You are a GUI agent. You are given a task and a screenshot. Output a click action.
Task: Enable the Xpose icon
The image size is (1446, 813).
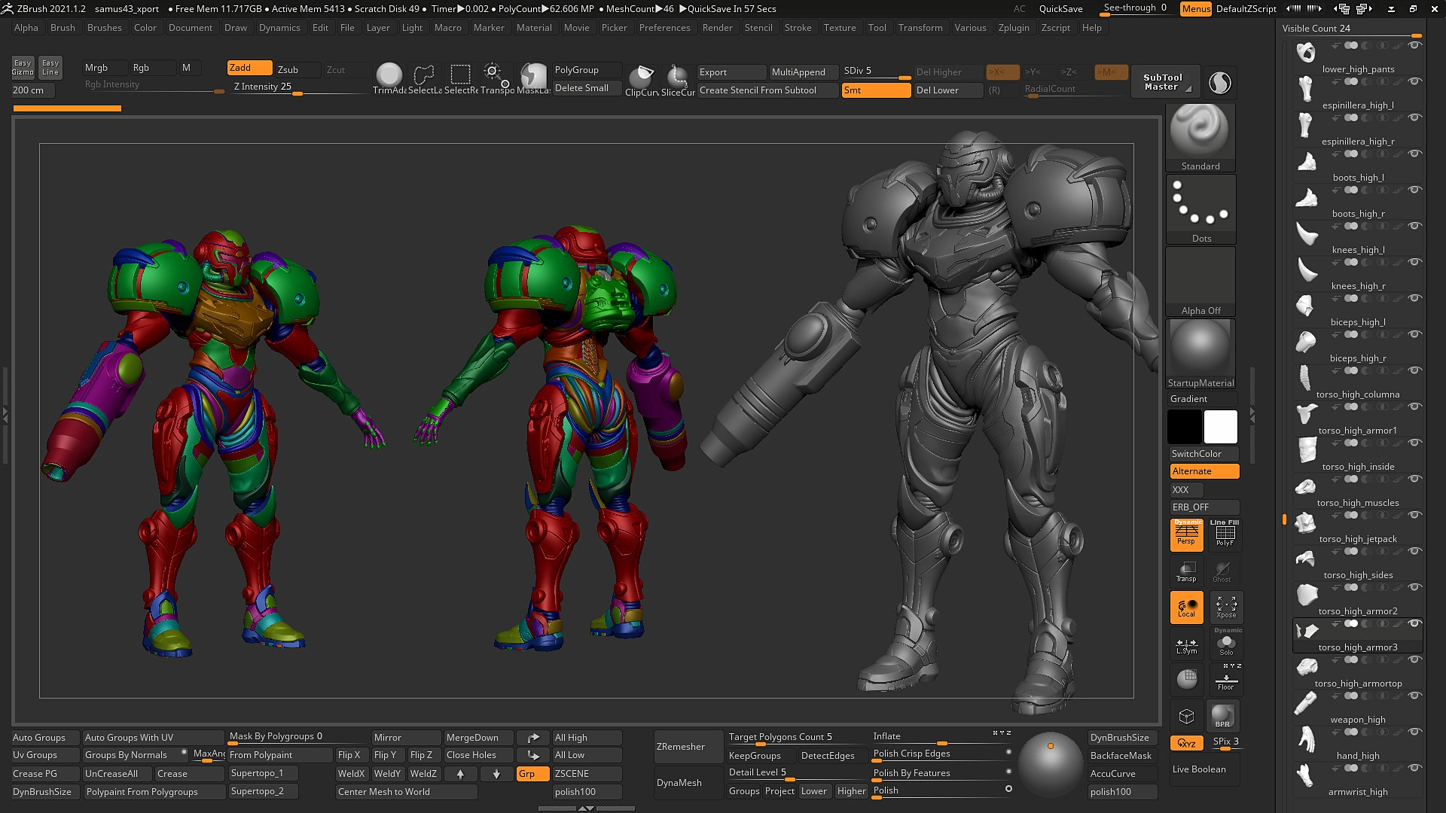pos(1226,607)
